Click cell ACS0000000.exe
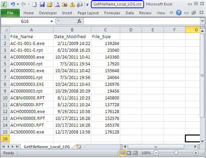206x158 pixels. [31, 132]
